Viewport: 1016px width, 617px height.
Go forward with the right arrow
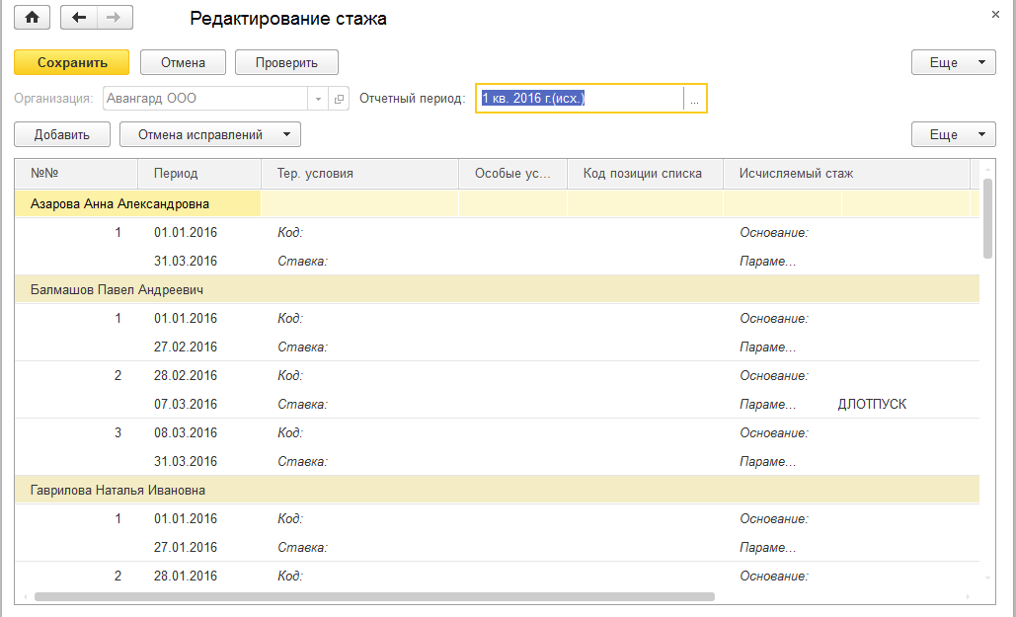[115, 18]
